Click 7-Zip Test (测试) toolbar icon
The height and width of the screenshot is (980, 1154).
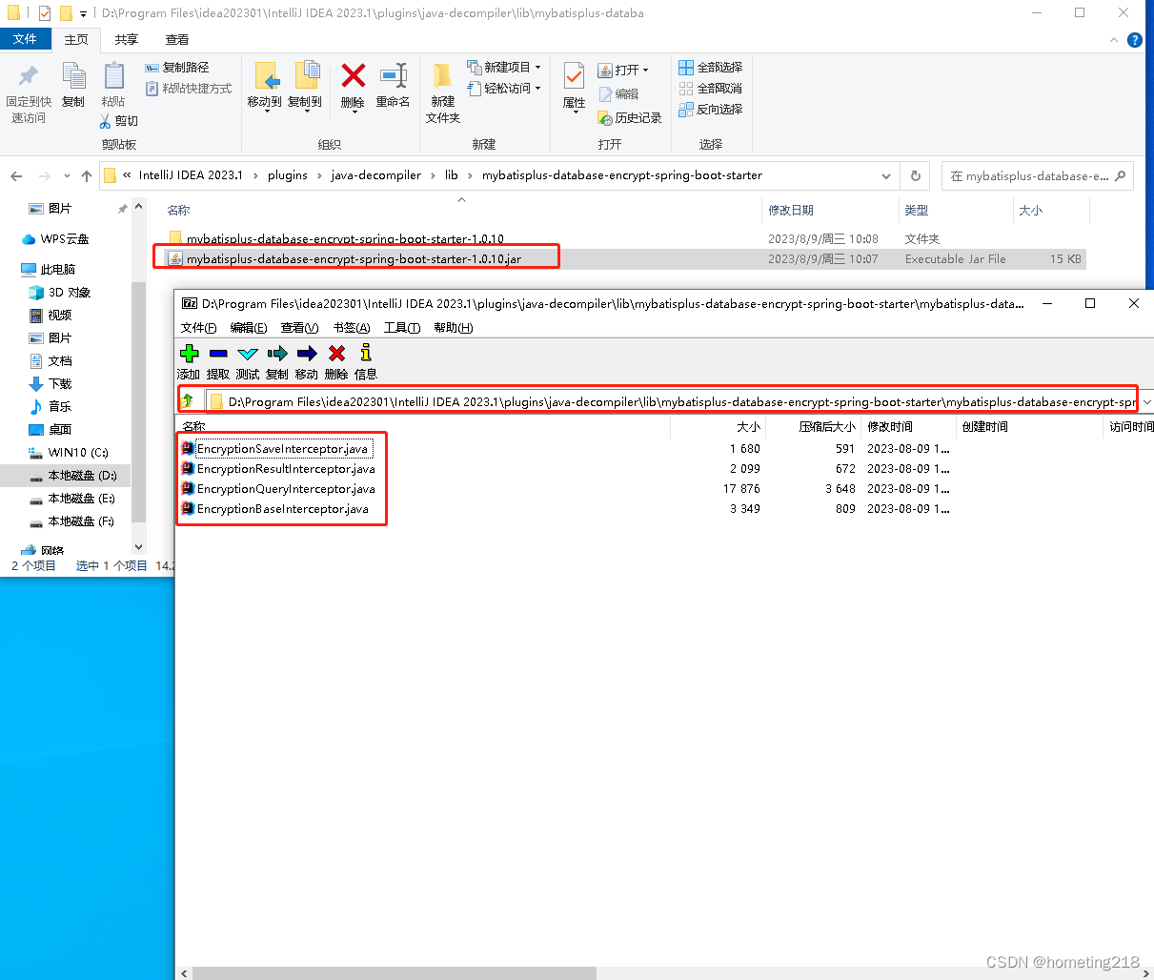click(248, 354)
